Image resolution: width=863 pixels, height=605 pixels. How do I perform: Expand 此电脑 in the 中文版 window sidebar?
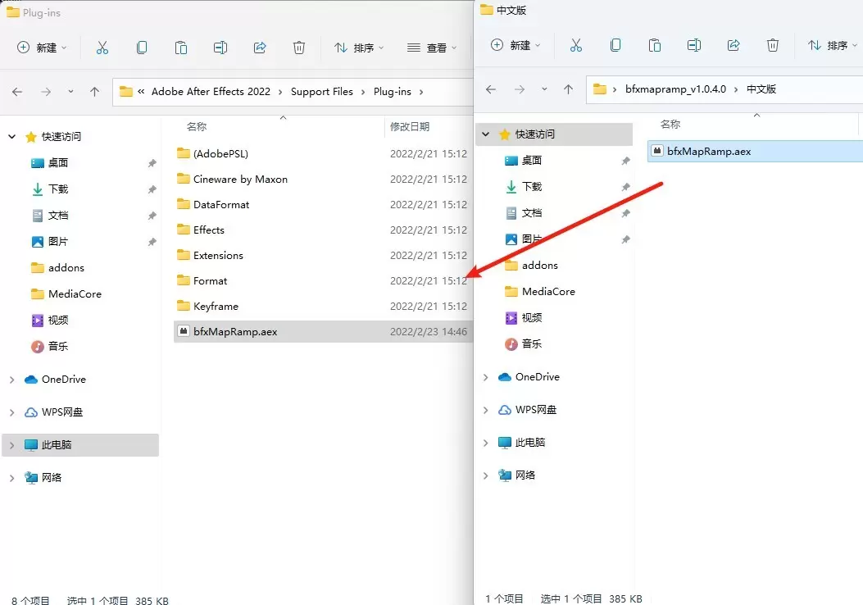pyautogui.click(x=486, y=443)
